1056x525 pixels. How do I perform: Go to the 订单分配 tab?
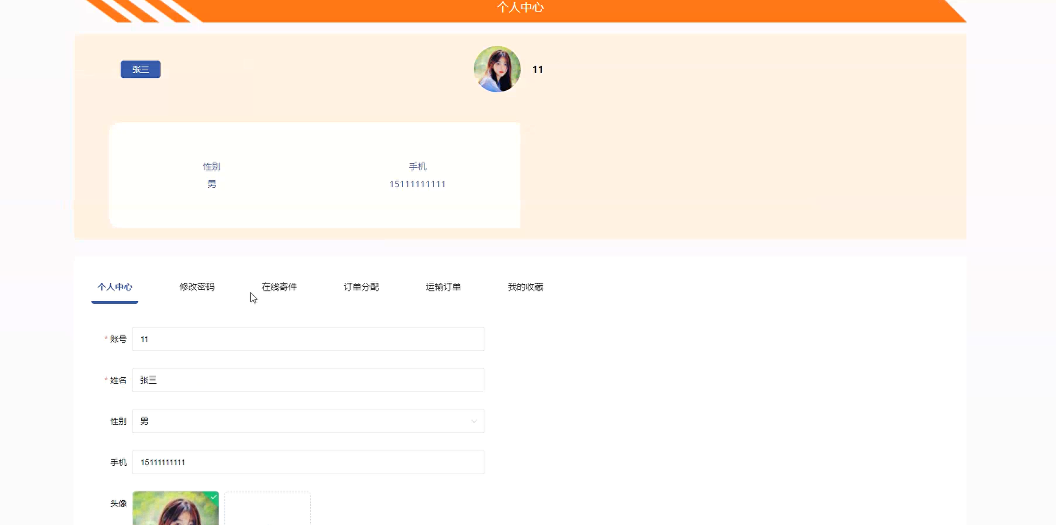click(361, 287)
